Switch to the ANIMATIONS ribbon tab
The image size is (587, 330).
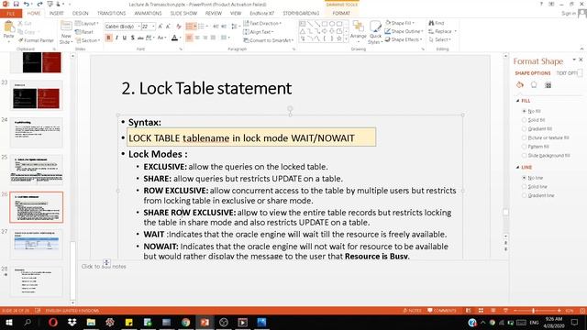click(x=148, y=13)
